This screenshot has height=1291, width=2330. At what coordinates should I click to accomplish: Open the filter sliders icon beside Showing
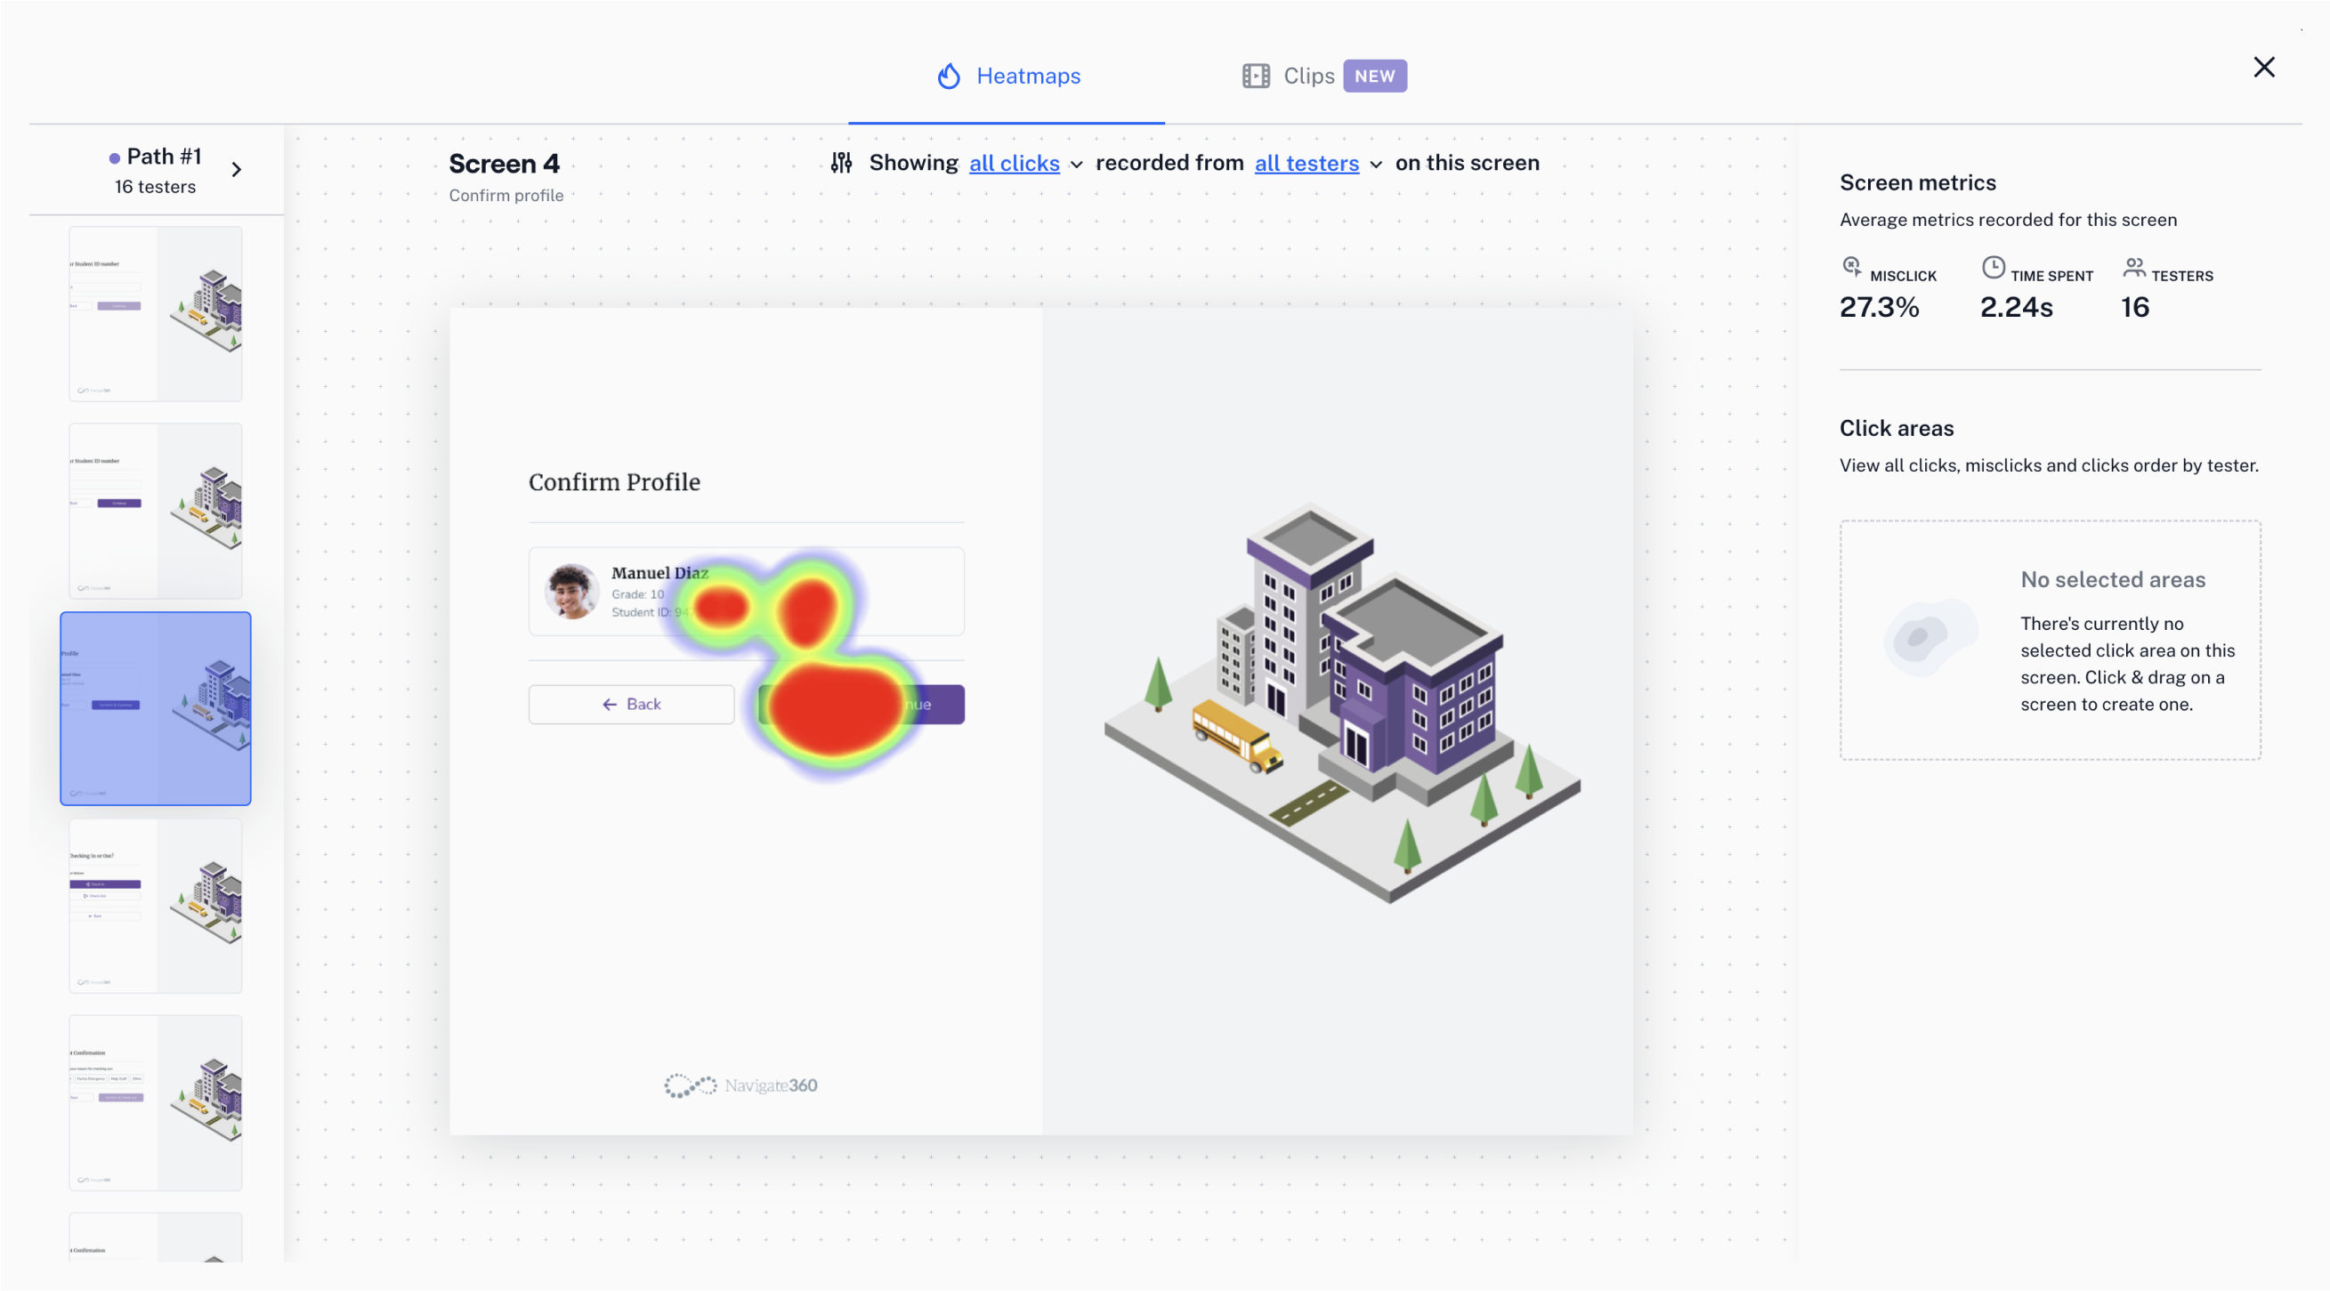pyautogui.click(x=841, y=163)
